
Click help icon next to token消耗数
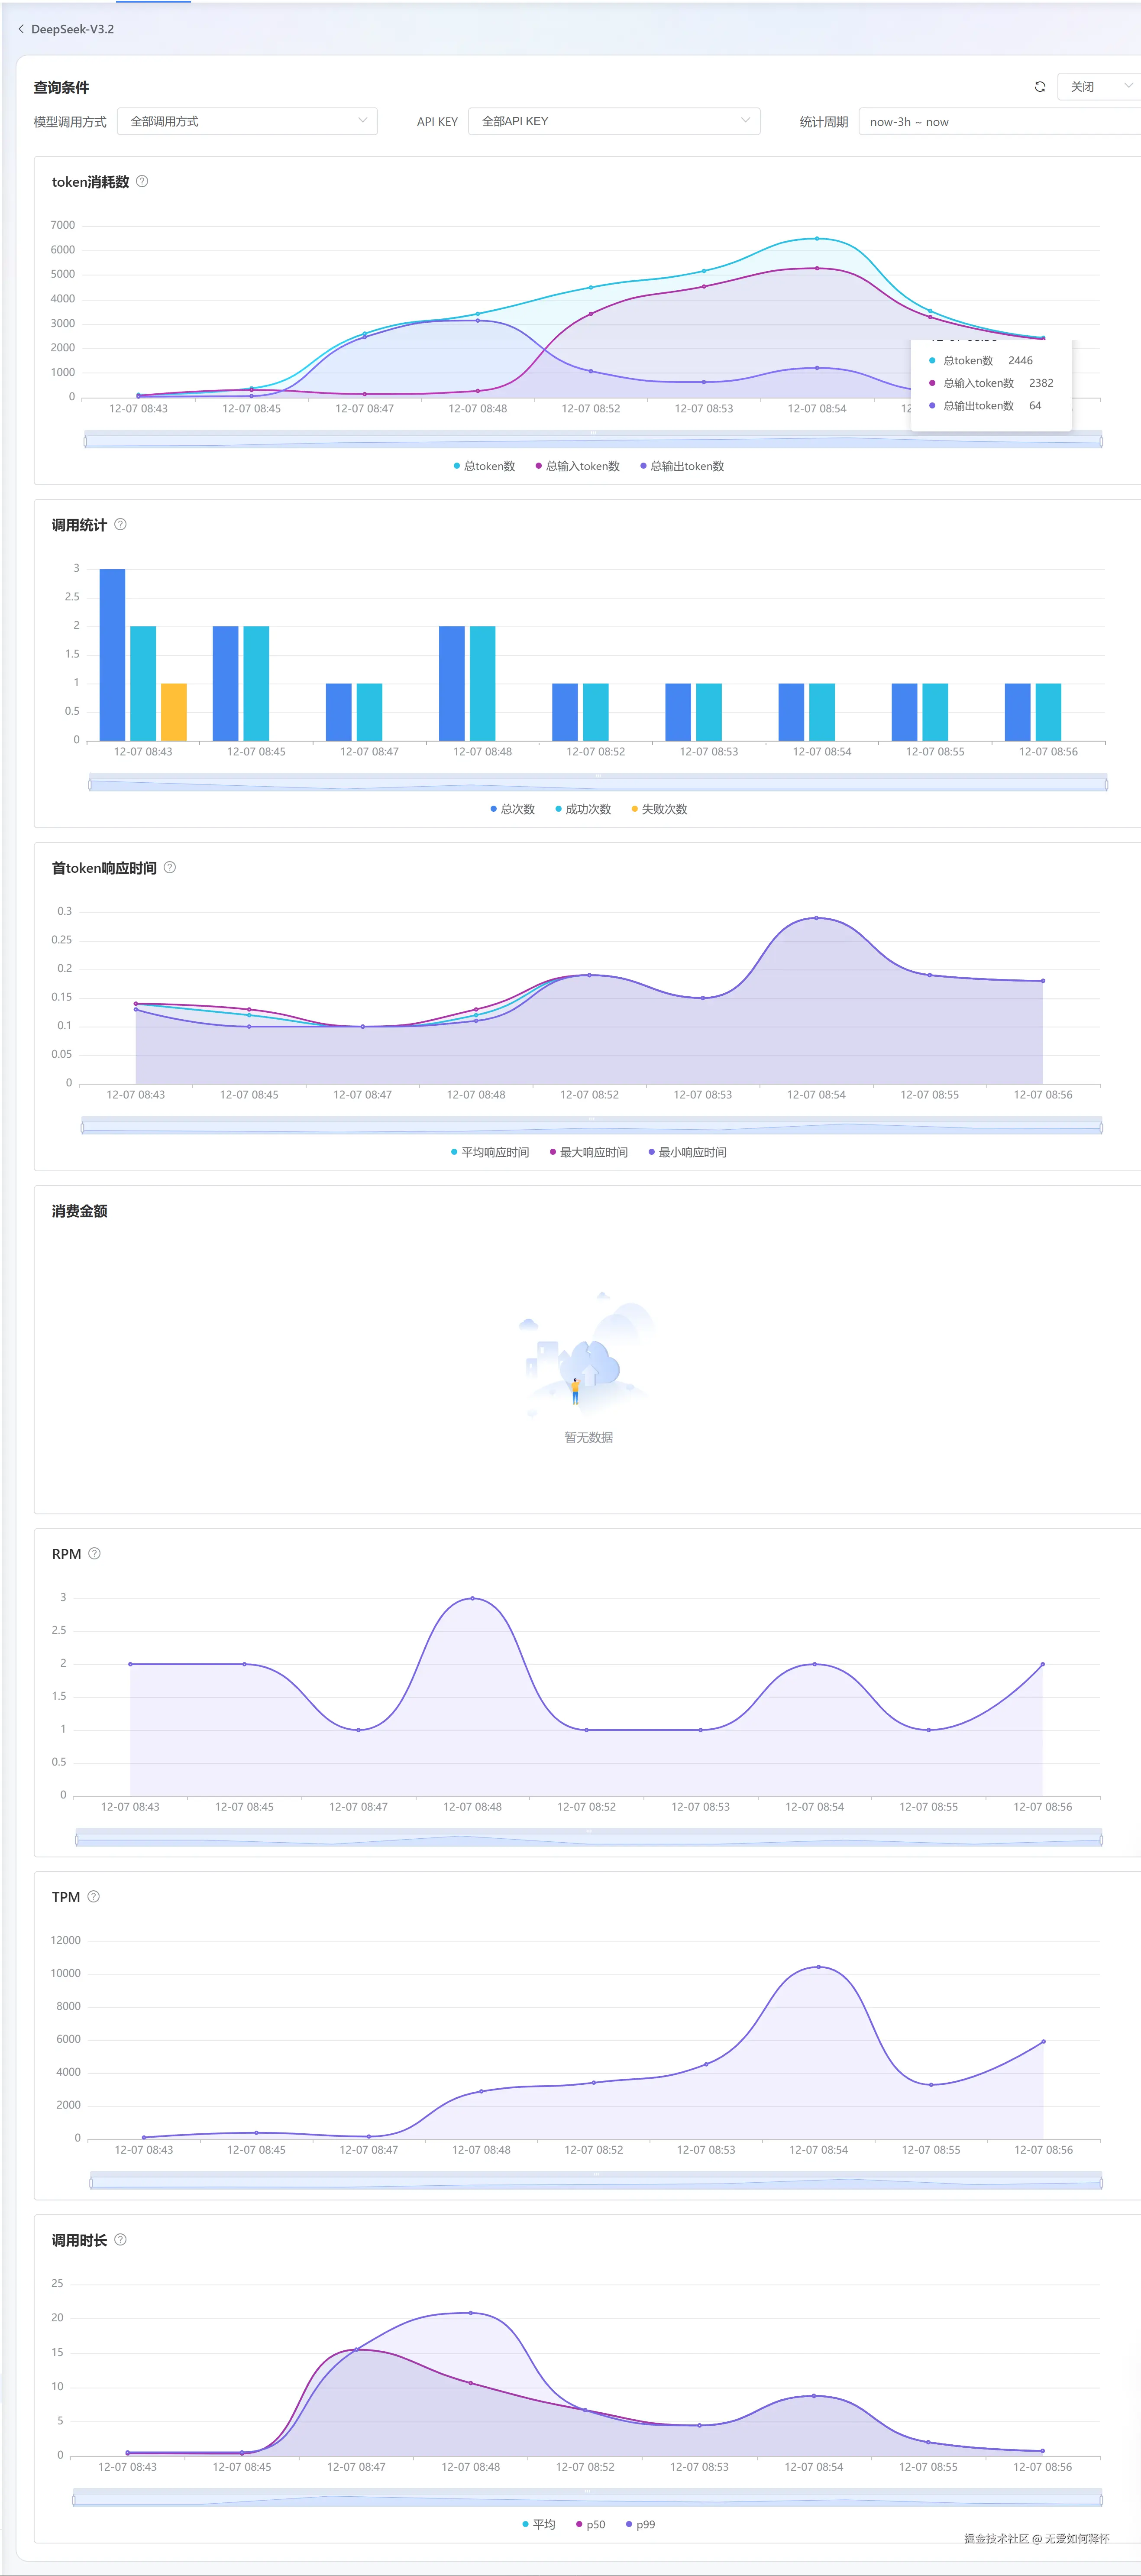[x=142, y=181]
